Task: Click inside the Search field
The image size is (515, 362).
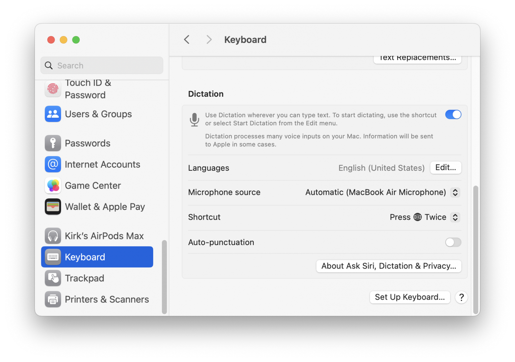Action: click(x=102, y=65)
